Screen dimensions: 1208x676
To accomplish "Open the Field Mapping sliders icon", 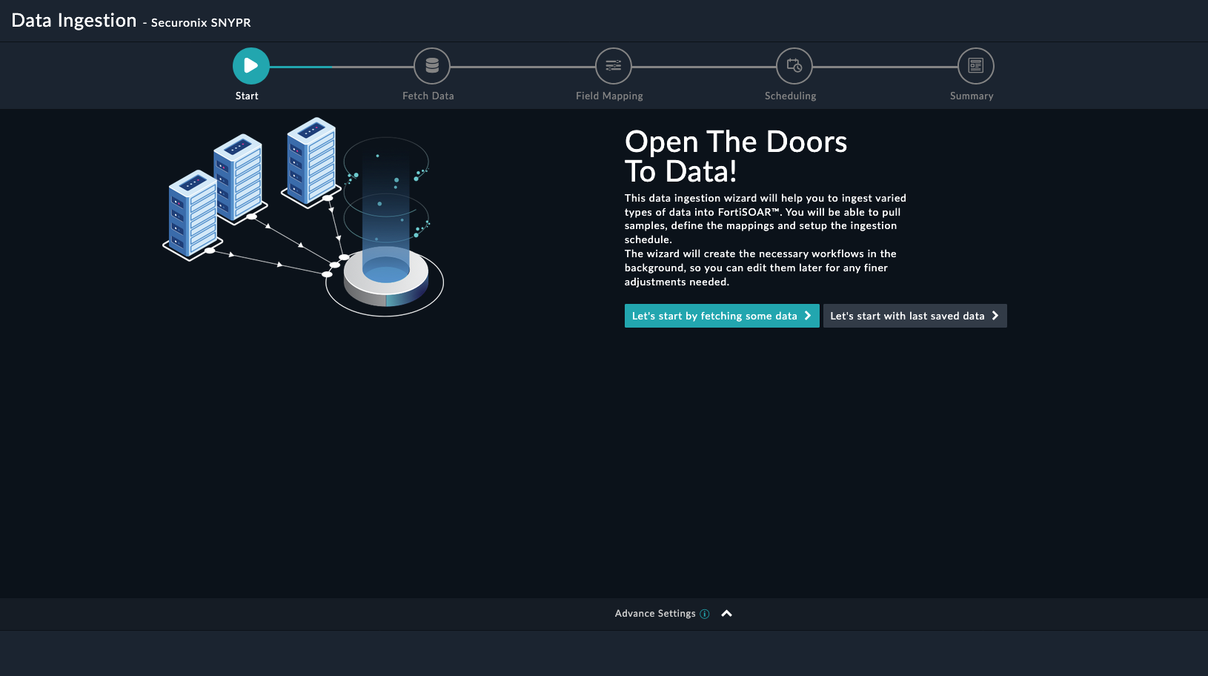I will (x=613, y=66).
